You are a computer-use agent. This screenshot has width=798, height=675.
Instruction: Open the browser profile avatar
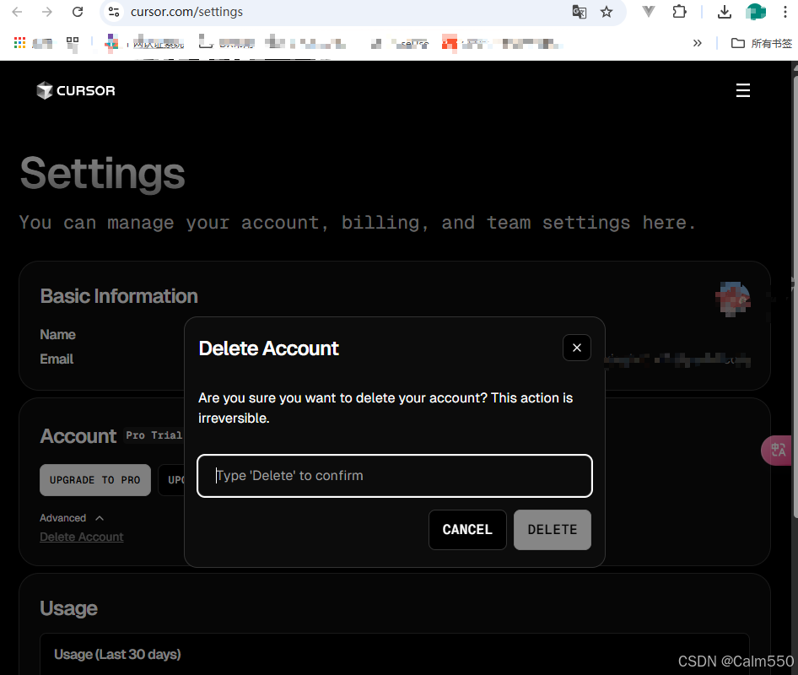[756, 11]
